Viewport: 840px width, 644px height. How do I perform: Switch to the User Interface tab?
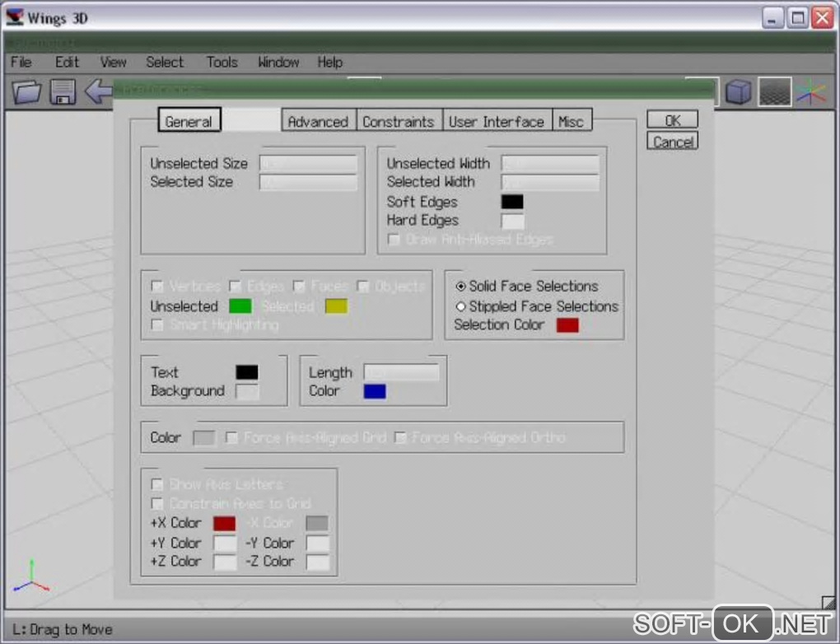coord(497,120)
